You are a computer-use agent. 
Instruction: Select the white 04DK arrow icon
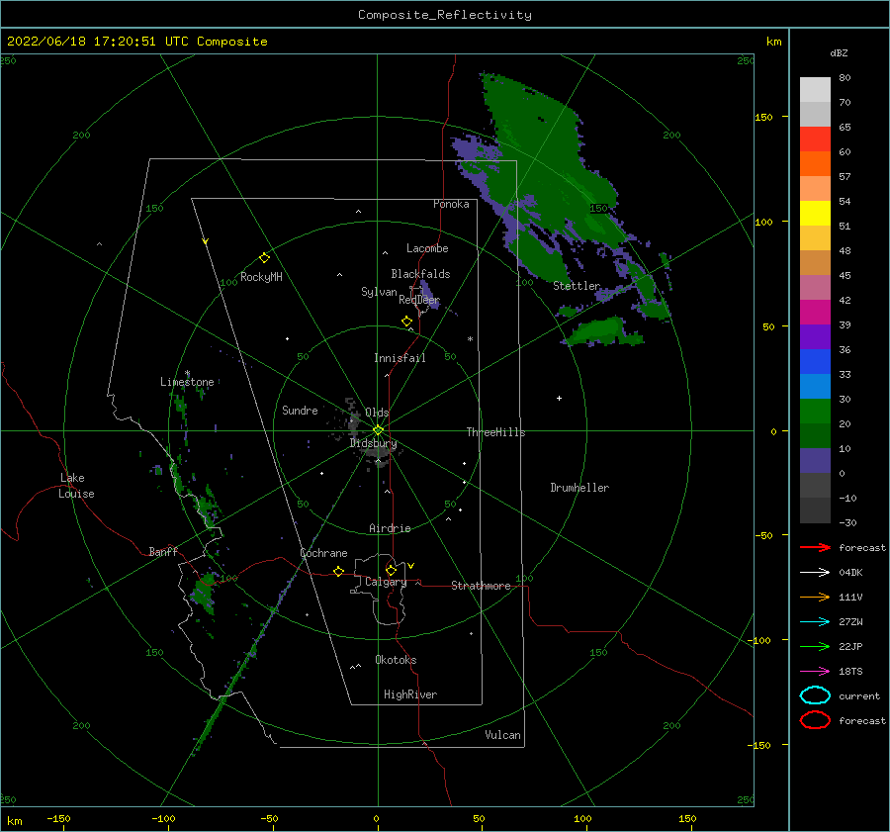click(815, 573)
